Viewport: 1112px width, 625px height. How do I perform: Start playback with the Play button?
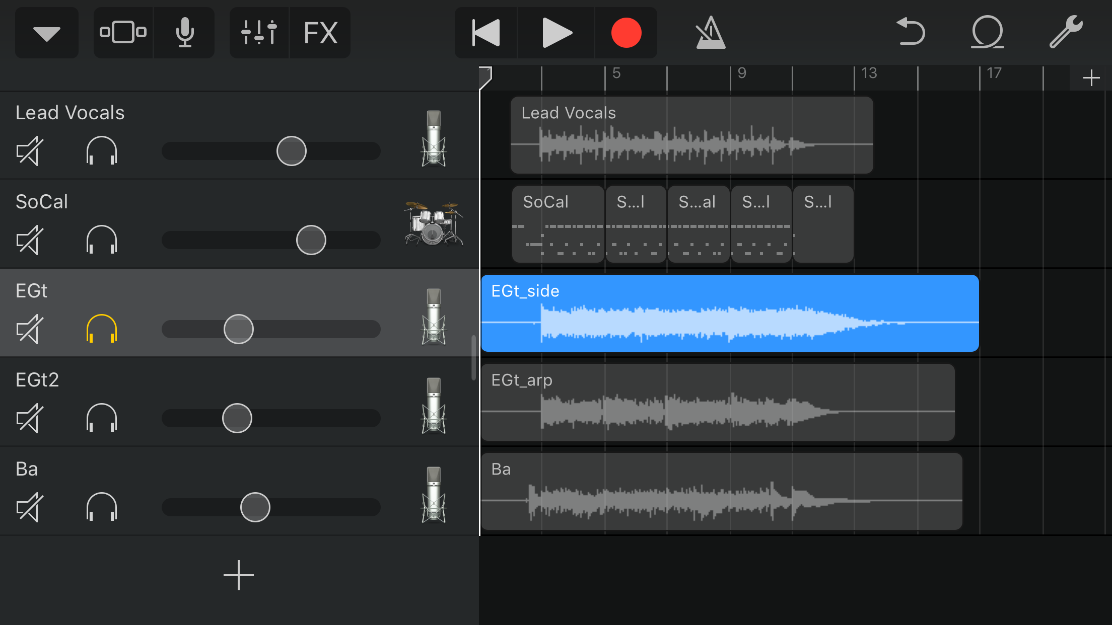pos(556,33)
